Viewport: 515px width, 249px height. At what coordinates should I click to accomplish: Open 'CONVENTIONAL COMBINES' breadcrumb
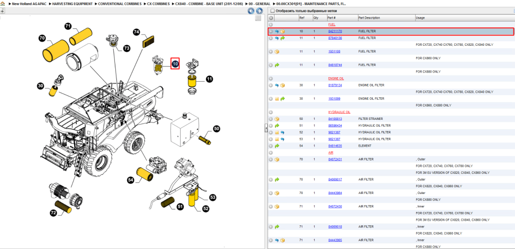pos(120,4)
